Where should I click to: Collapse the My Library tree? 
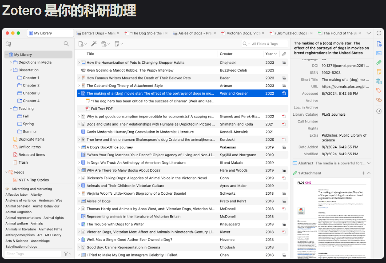(x=6, y=54)
